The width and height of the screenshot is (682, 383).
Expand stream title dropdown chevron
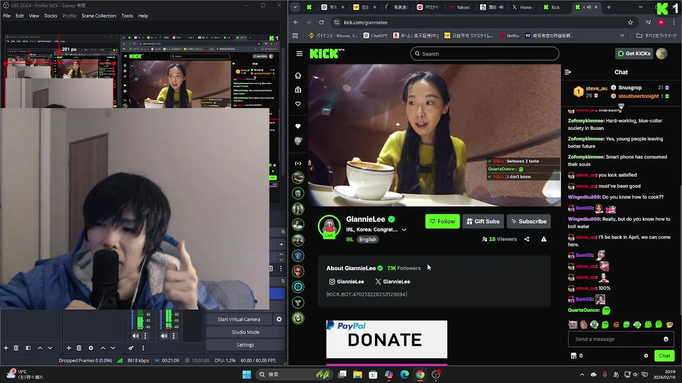[x=404, y=230]
